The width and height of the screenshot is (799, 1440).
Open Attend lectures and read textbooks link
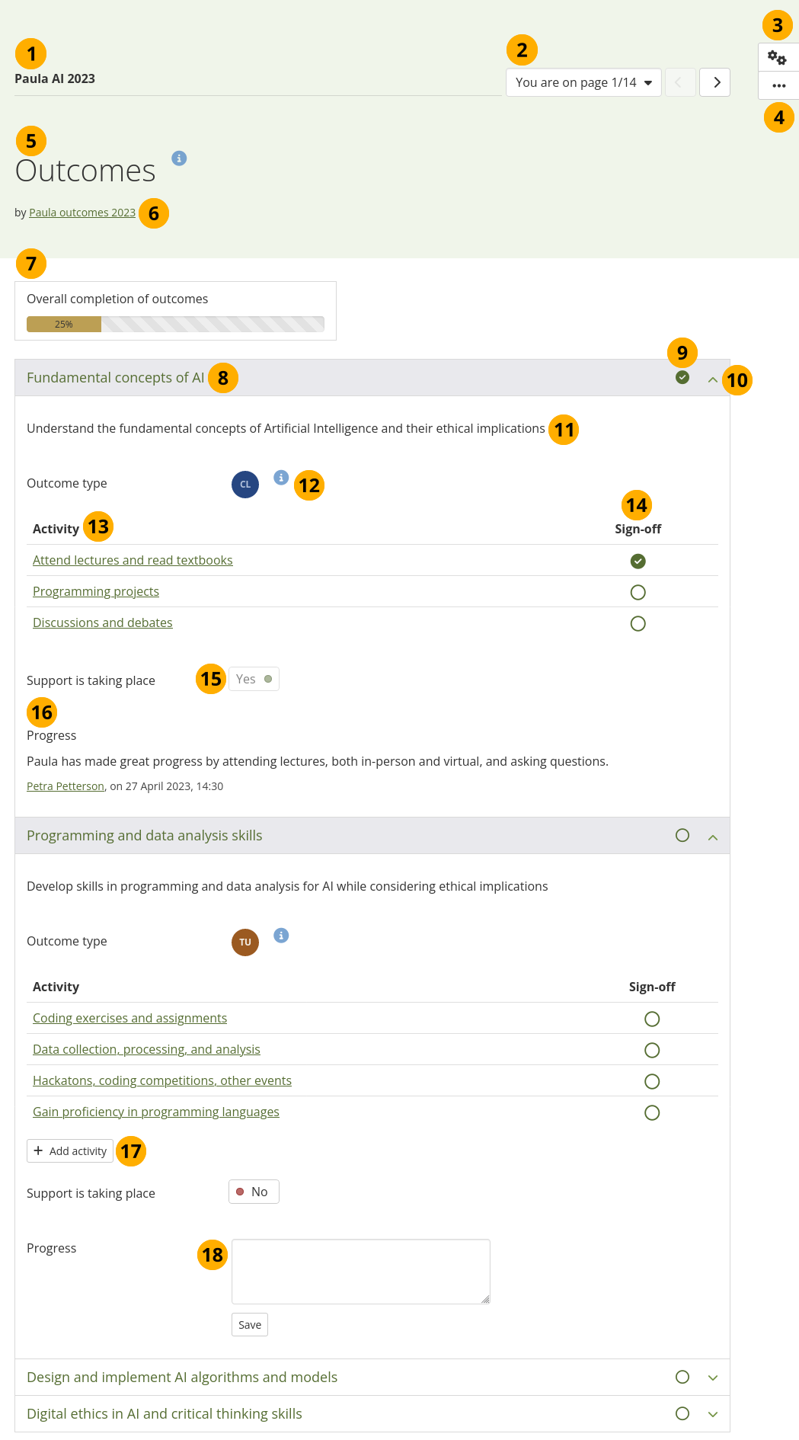pos(133,561)
